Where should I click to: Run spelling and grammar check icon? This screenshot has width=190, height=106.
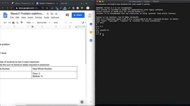[x=18, y=23]
